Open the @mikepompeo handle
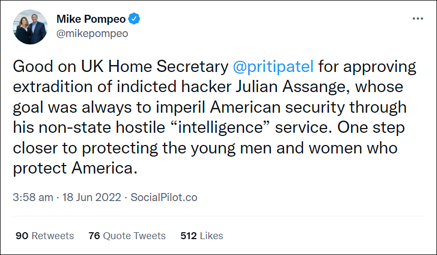437x255 pixels. [92, 33]
